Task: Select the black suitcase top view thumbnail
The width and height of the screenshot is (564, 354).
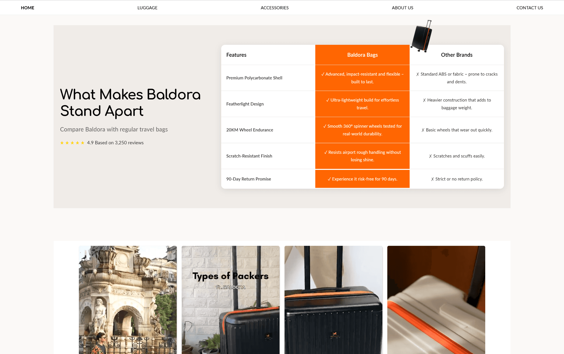Action: click(333, 300)
